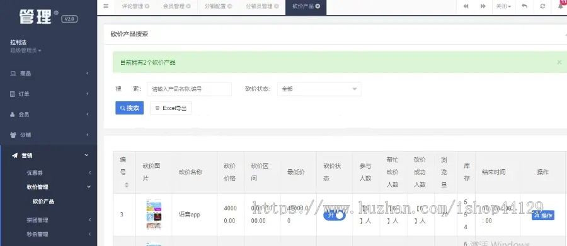The image size is (567, 246).
Task: Close the 评论管理 tab
Action: point(147,6)
